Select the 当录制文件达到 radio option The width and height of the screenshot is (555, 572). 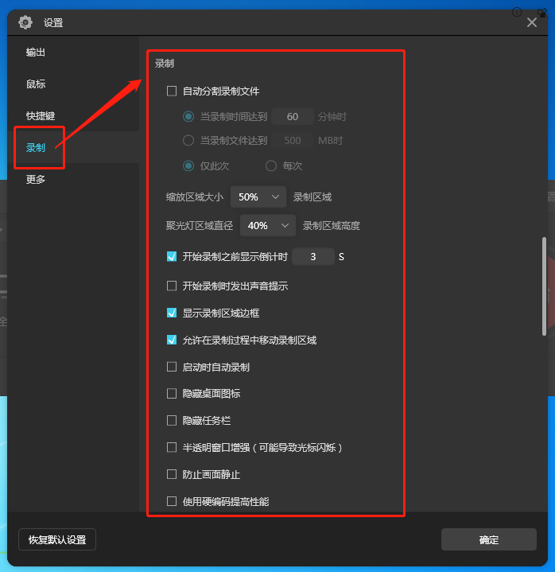pos(188,141)
